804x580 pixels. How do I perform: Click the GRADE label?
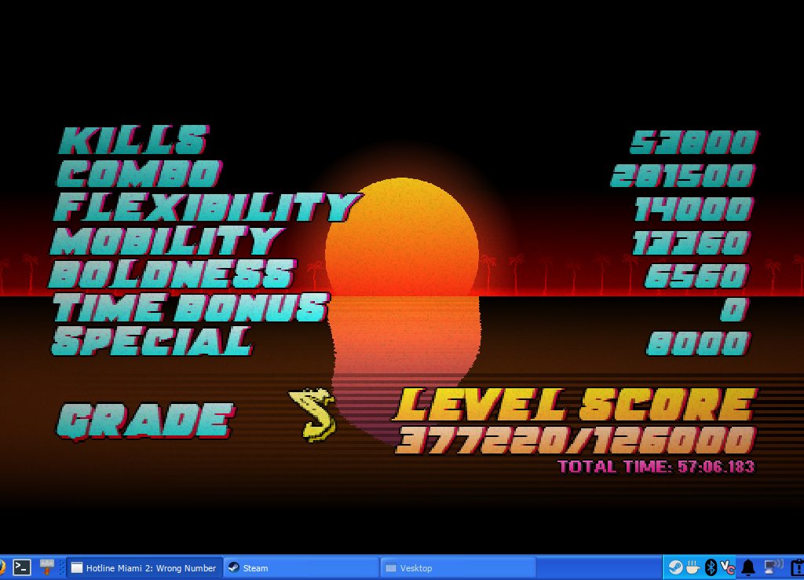(145, 421)
